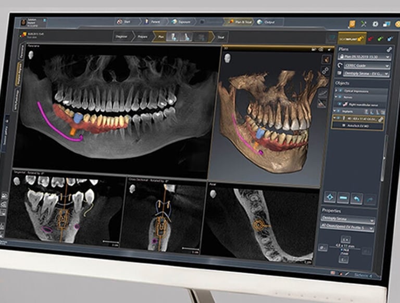The image size is (400, 303).
Task: Switch to the Patient phase
Action: (x=153, y=22)
